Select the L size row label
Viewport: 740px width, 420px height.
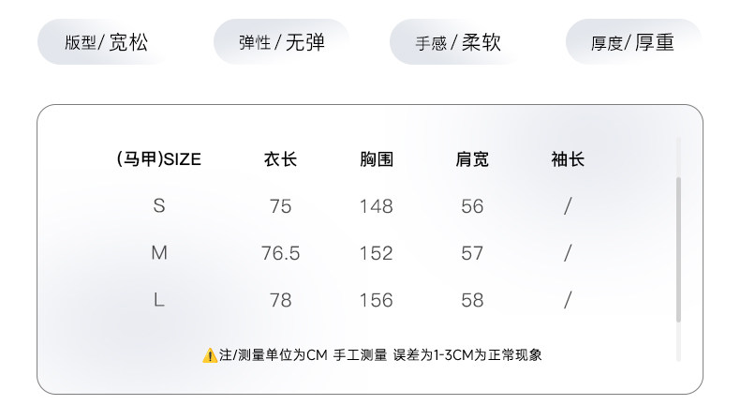coord(158,300)
